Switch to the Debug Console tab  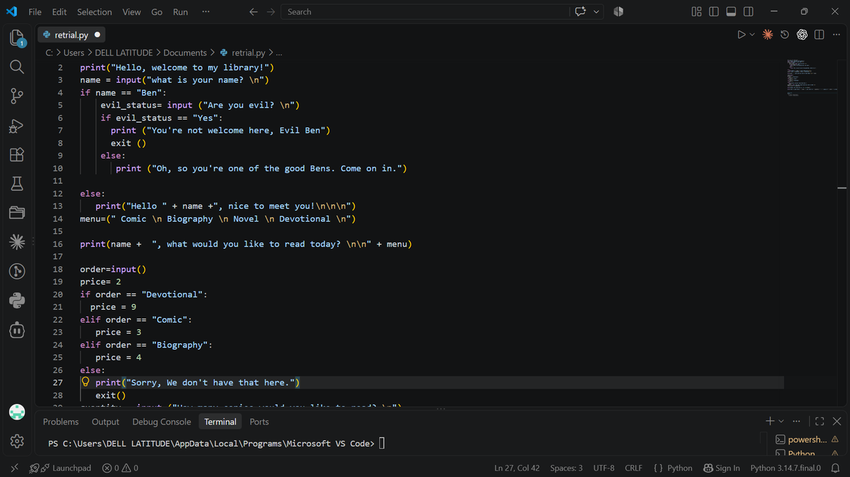(161, 422)
